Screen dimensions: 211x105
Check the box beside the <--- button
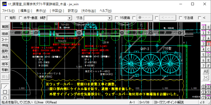point(157,18)
